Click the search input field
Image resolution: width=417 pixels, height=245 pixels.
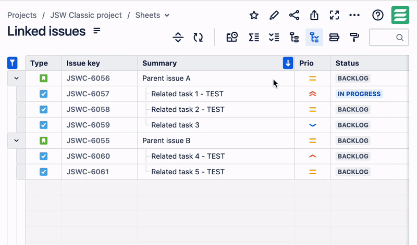(383, 37)
